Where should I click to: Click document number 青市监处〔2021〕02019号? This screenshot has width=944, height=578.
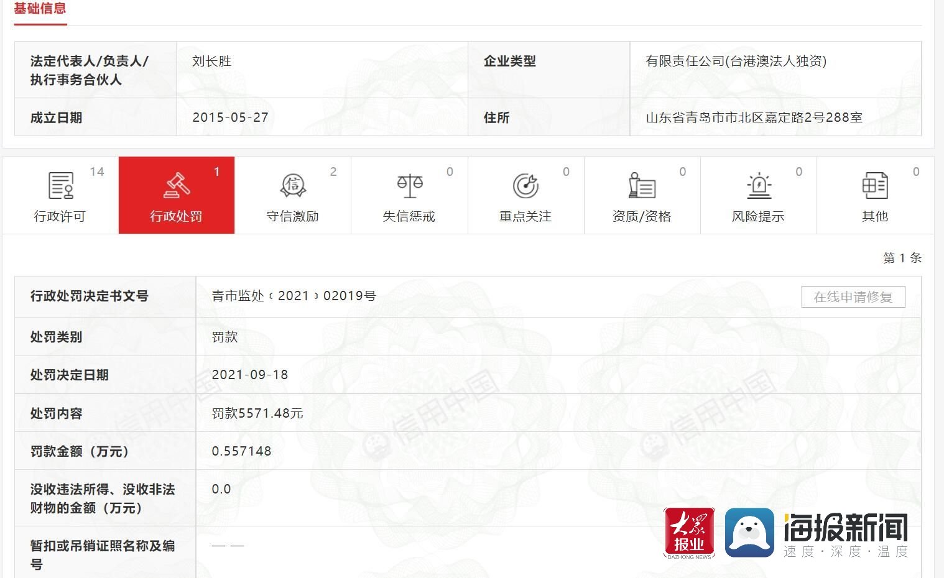coord(294,296)
